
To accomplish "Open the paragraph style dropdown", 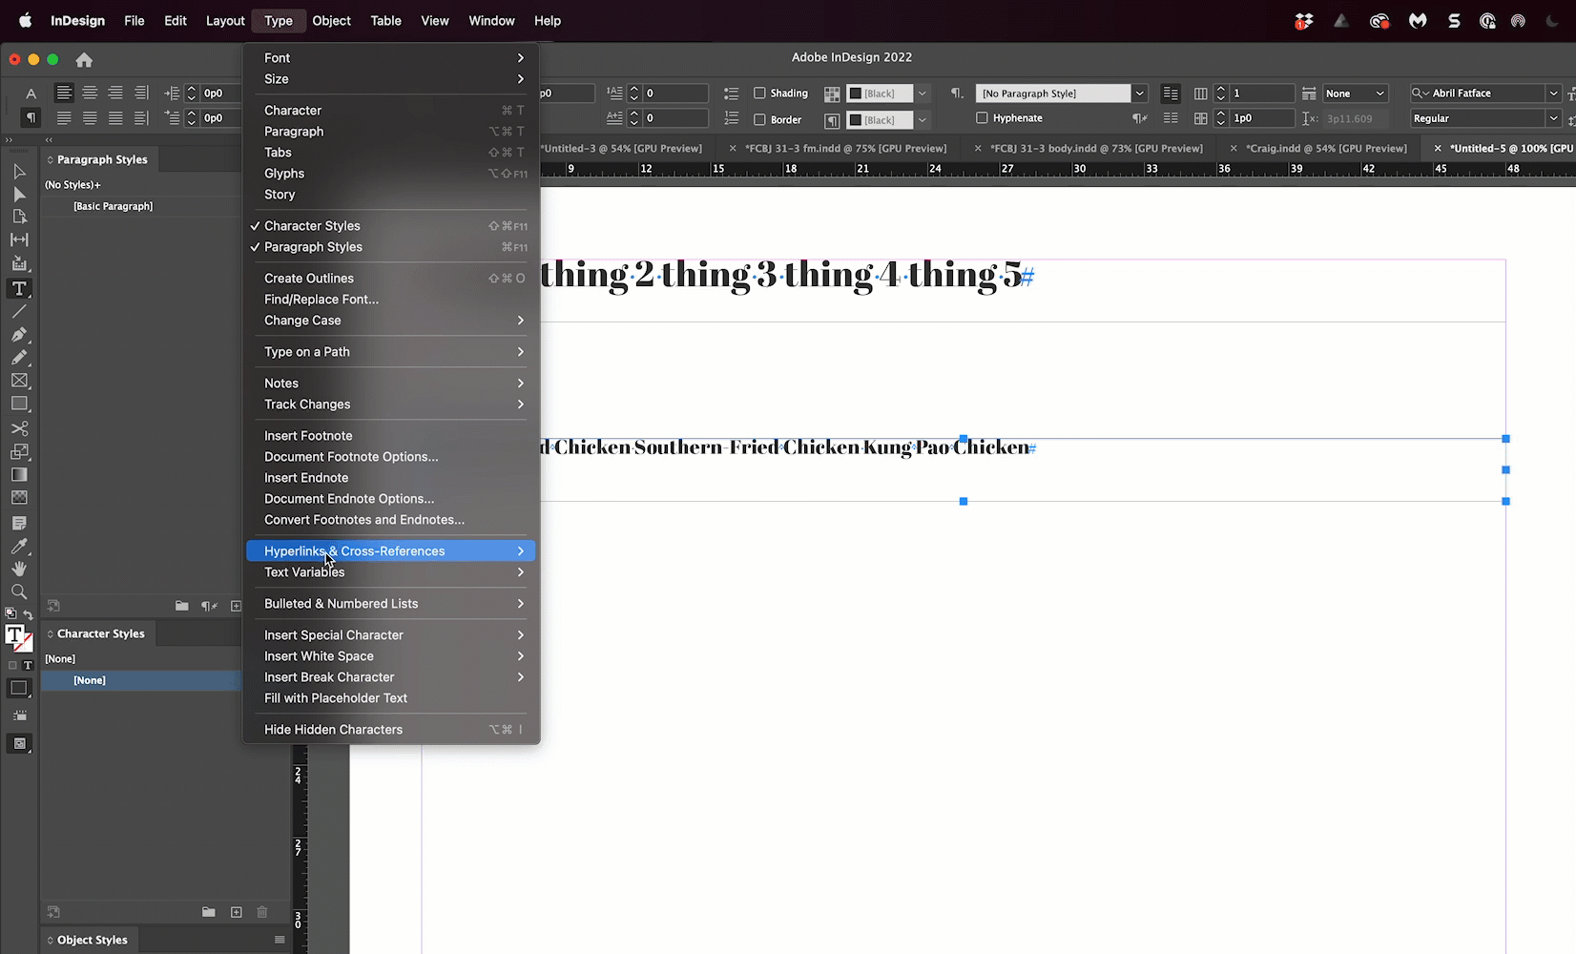I will [1139, 93].
